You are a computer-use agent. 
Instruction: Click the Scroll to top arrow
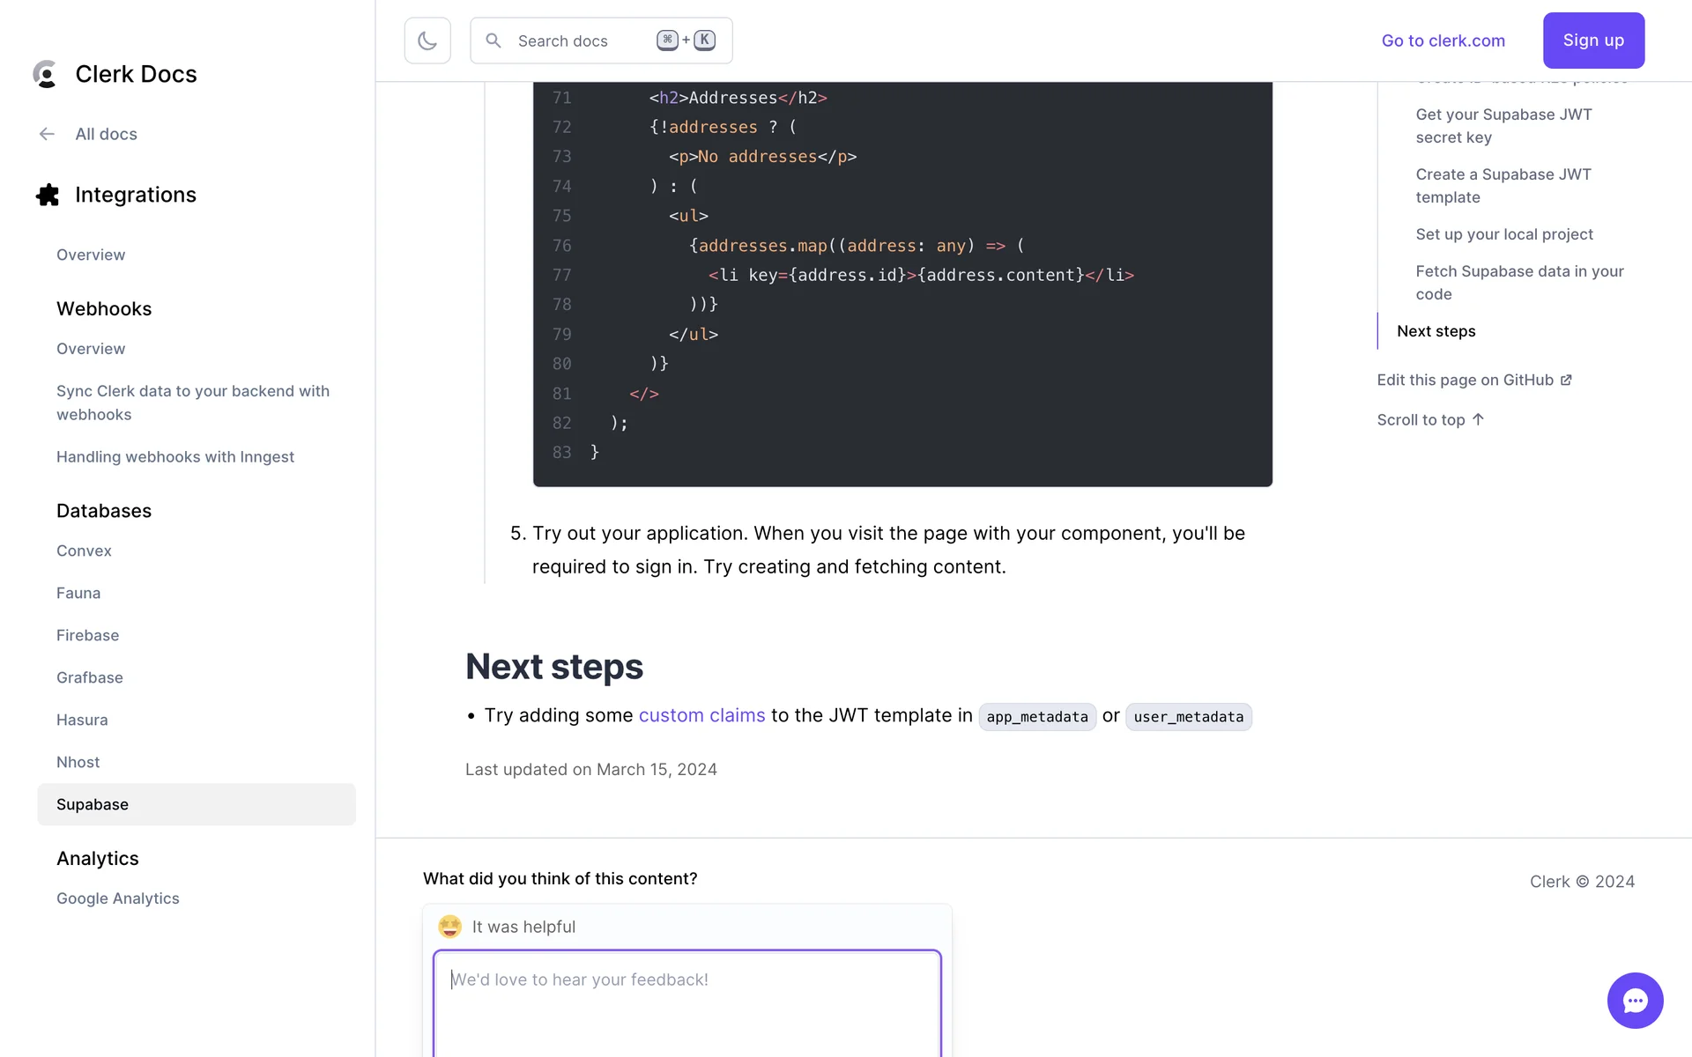1478,419
